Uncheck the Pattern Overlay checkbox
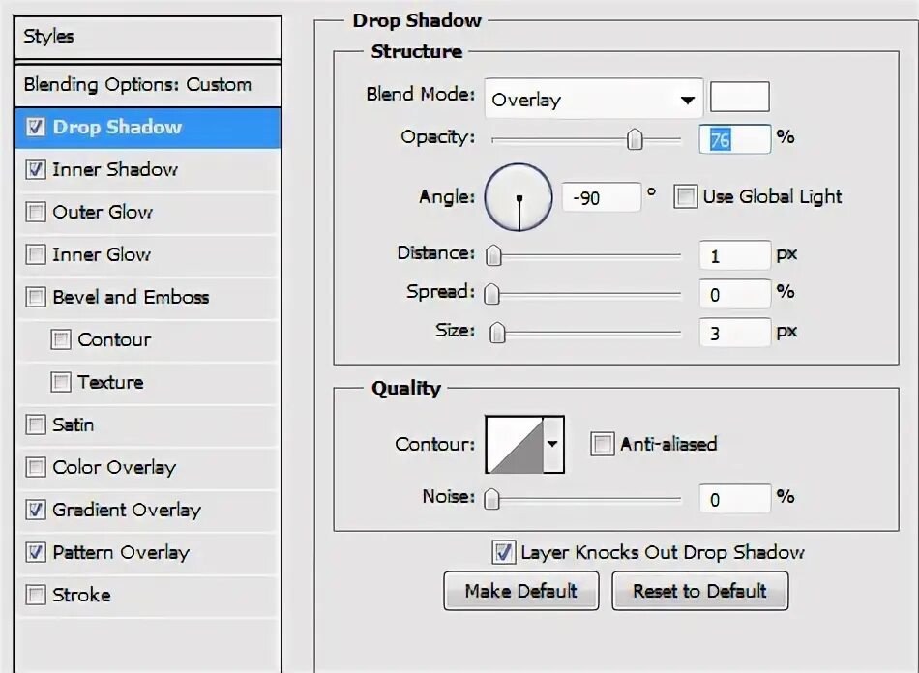919x673 pixels. [35, 552]
